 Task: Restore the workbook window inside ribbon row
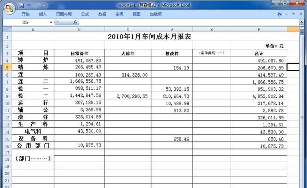293,14
